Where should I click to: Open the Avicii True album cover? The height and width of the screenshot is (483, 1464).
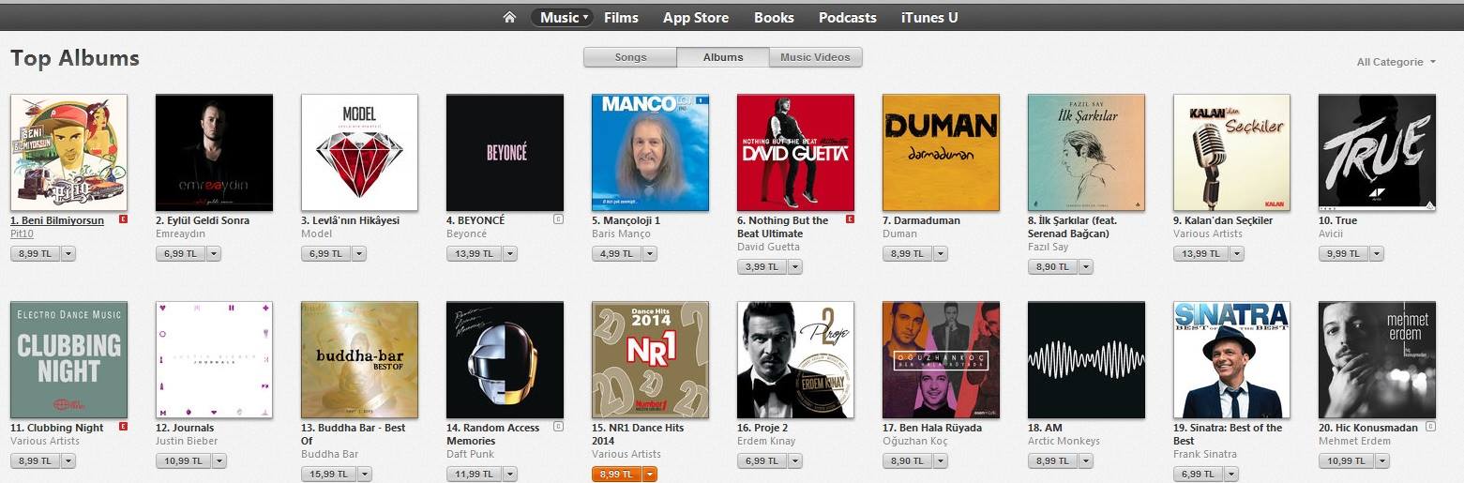click(x=1377, y=152)
